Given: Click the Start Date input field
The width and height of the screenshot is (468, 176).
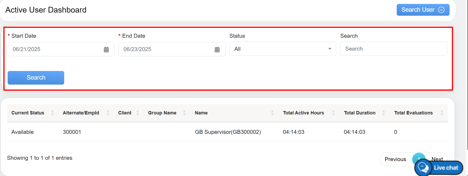Looking at the screenshot, I should 55,49.
